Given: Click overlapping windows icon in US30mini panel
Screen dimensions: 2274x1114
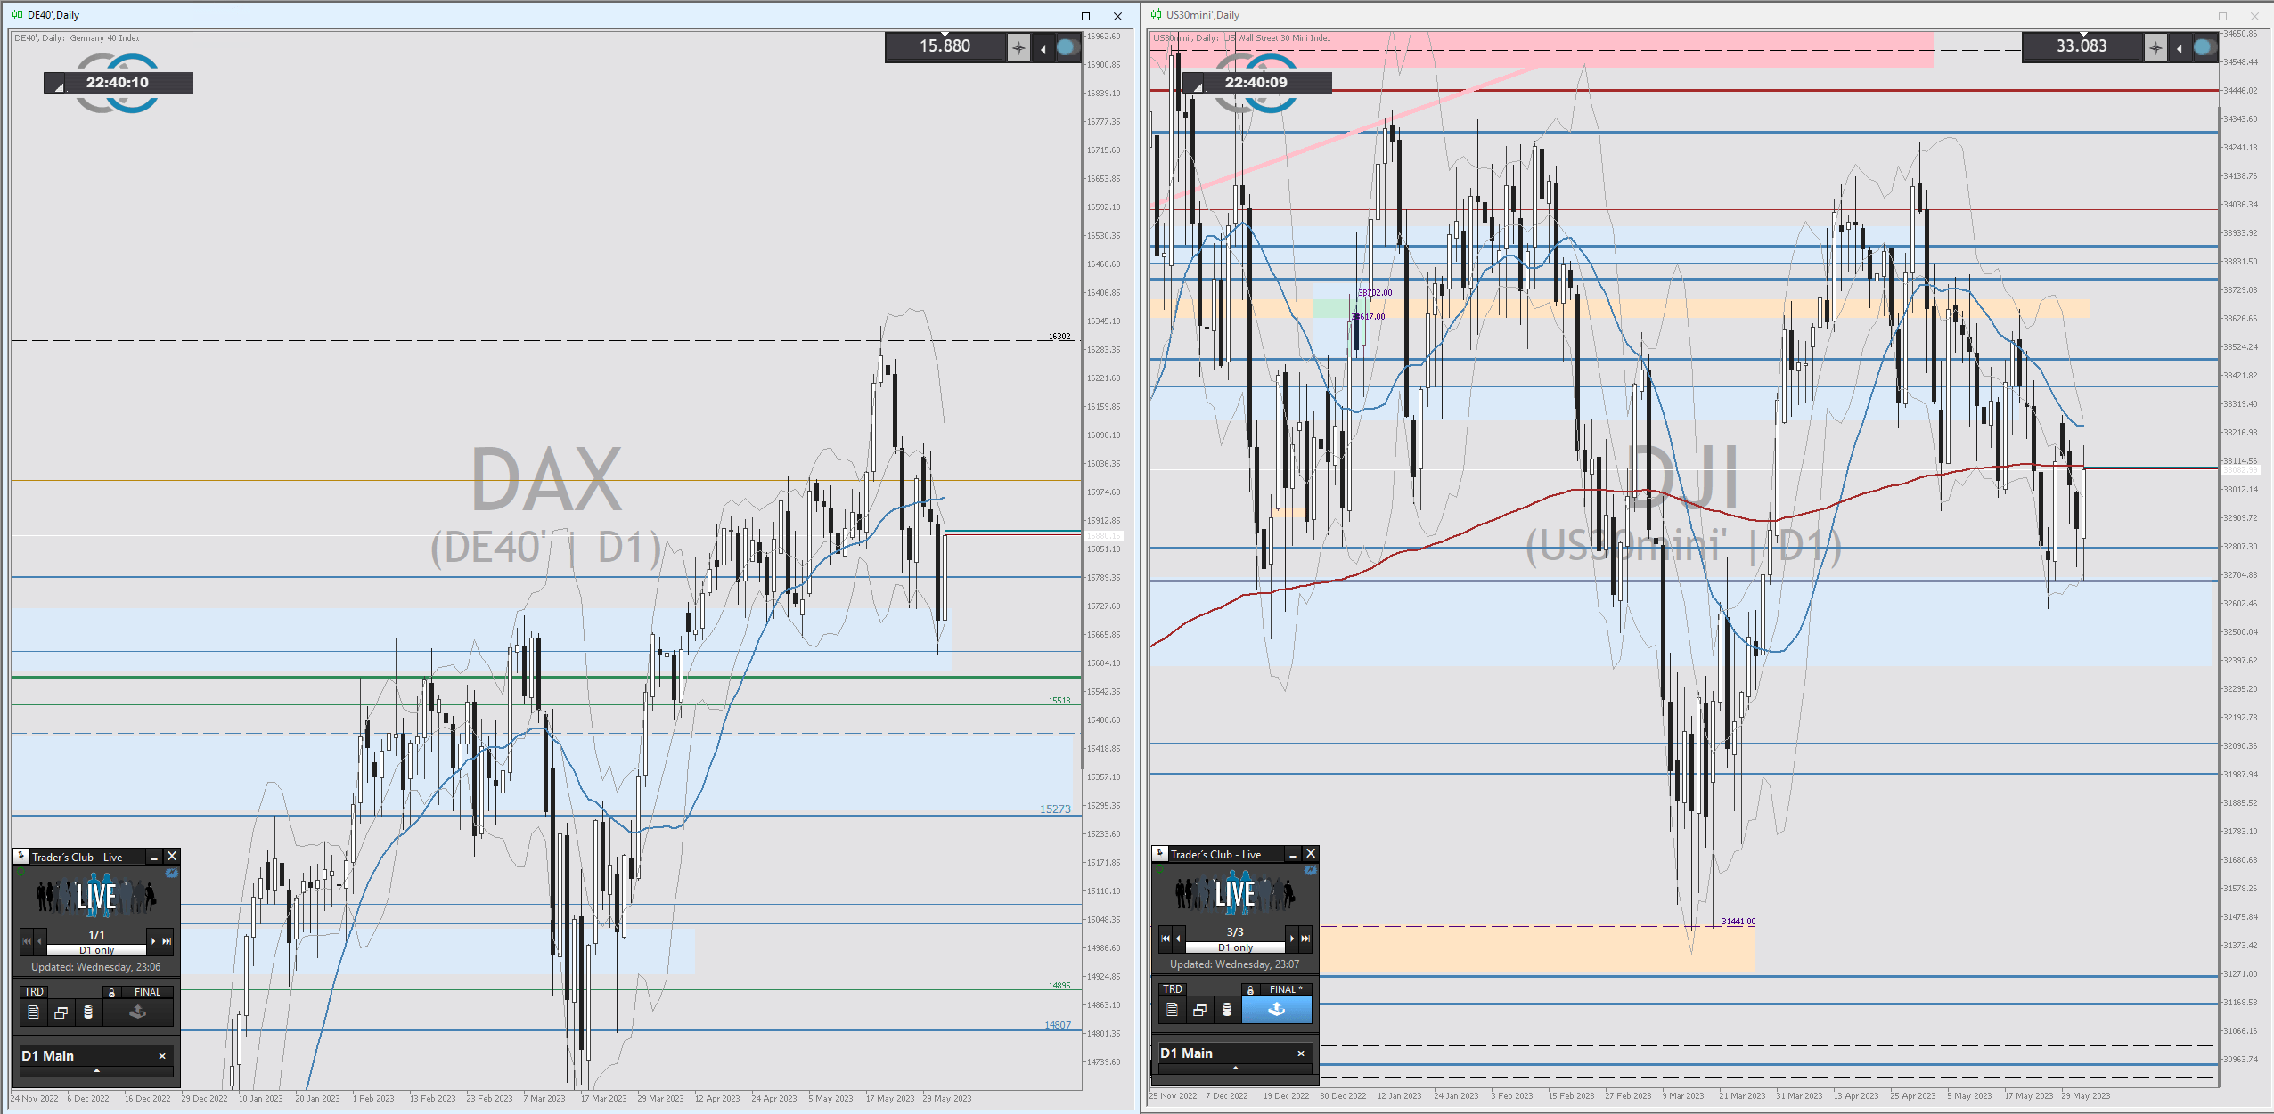Looking at the screenshot, I should (x=1199, y=1010).
